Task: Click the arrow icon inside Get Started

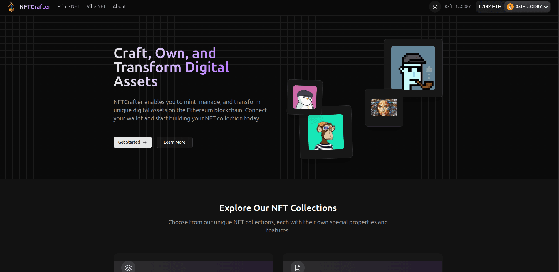Action: pos(145,142)
